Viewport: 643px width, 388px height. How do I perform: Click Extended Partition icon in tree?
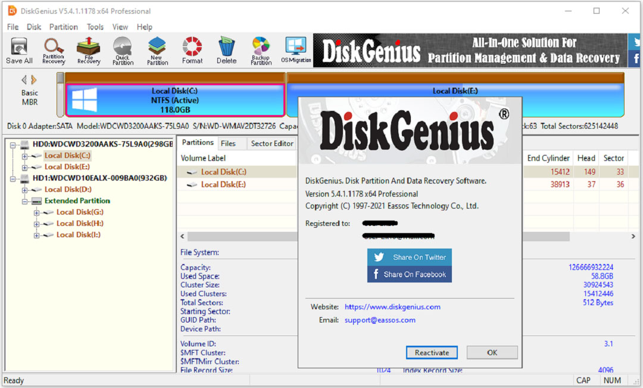click(36, 201)
